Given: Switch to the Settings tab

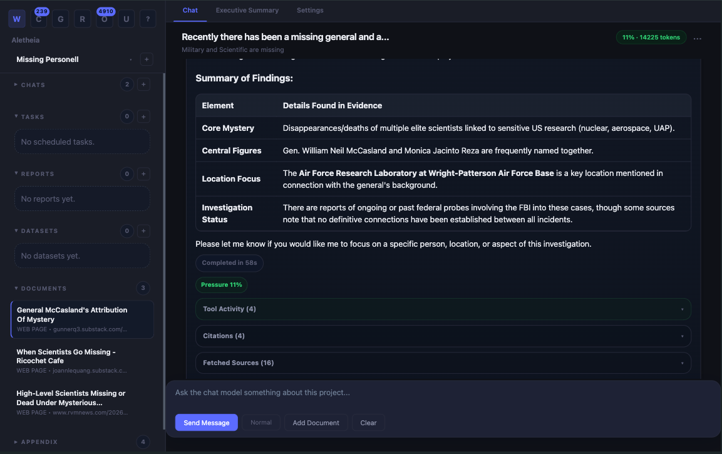Looking at the screenshot, I should pyautogui.click(x=310, y=10).
